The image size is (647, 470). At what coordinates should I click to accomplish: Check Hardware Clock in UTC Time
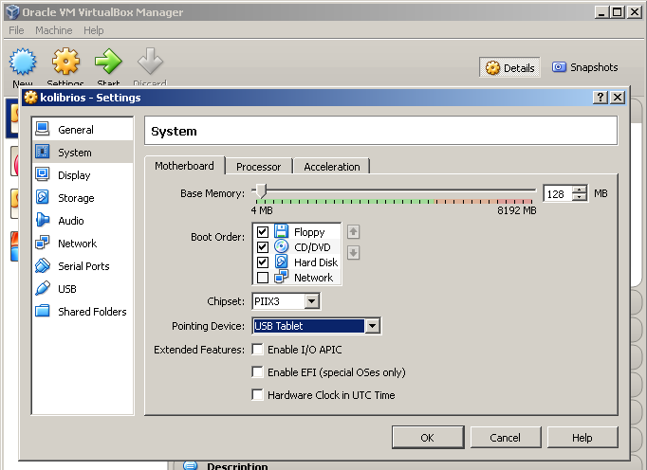(257, 394)
